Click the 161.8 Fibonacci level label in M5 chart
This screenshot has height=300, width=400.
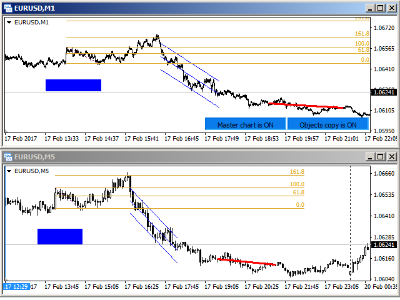297,172
